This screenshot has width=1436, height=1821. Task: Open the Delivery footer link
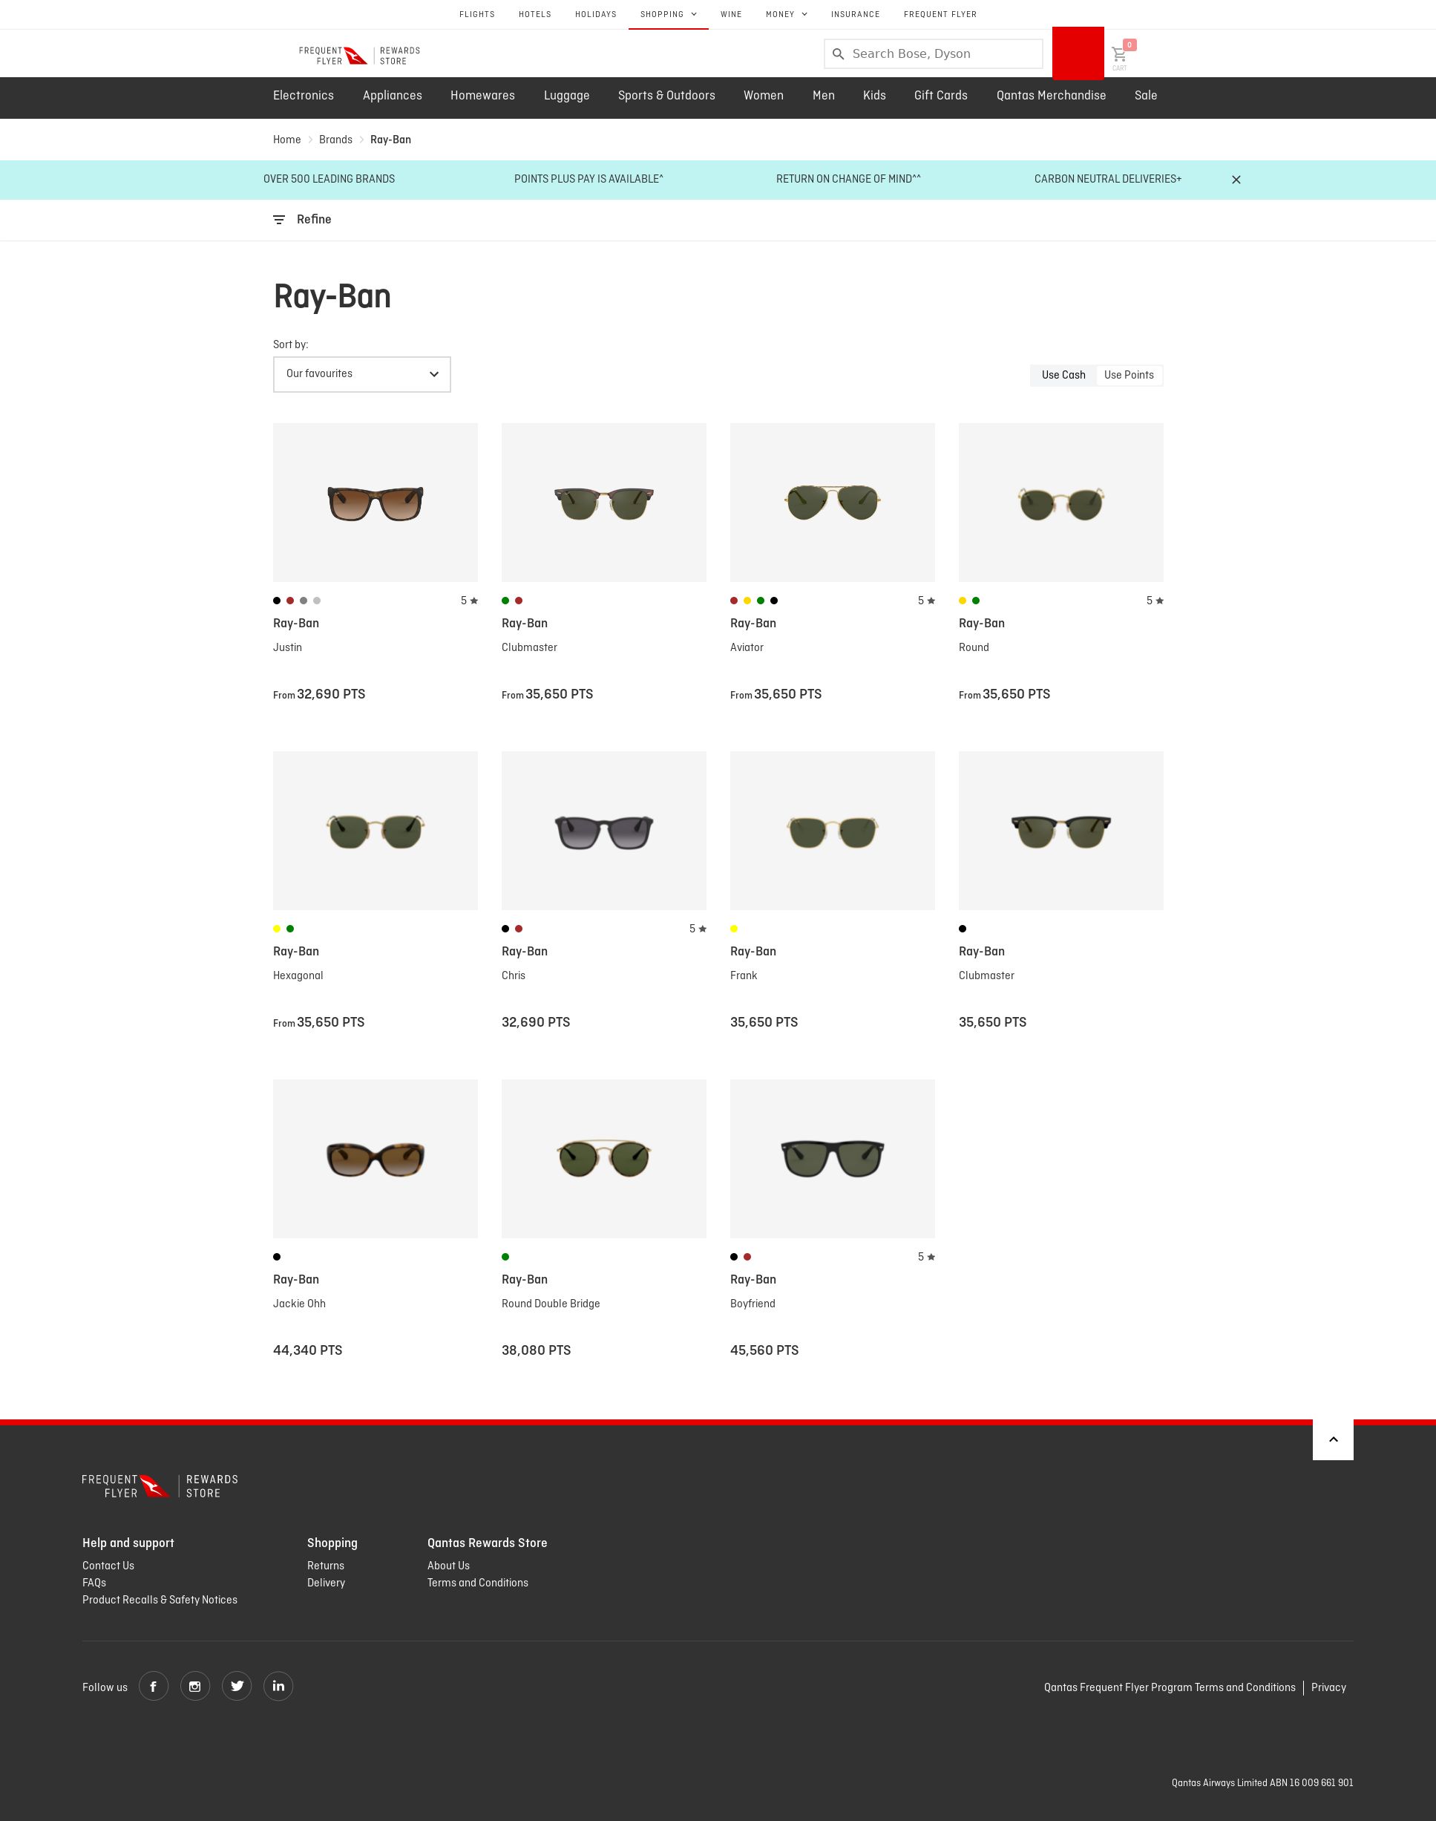point(327,1583)
